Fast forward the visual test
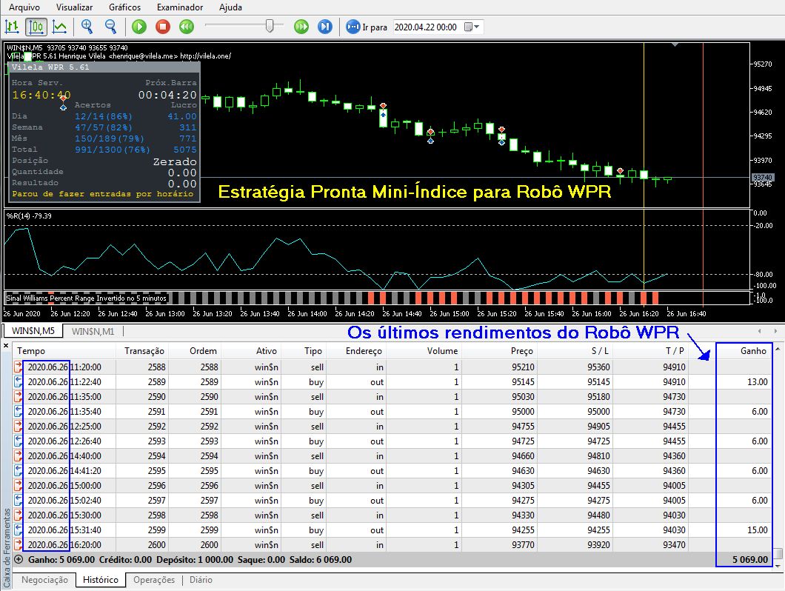This screenshot has height=591, width=785. point(301,27)
